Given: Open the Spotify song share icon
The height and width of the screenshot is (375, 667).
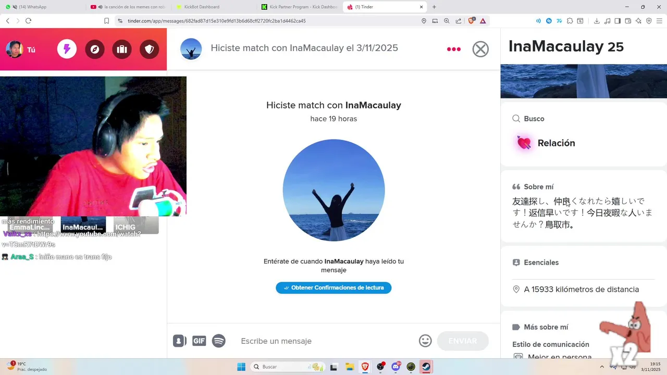Looking at the screenshot, I should [x=219, y=341].
